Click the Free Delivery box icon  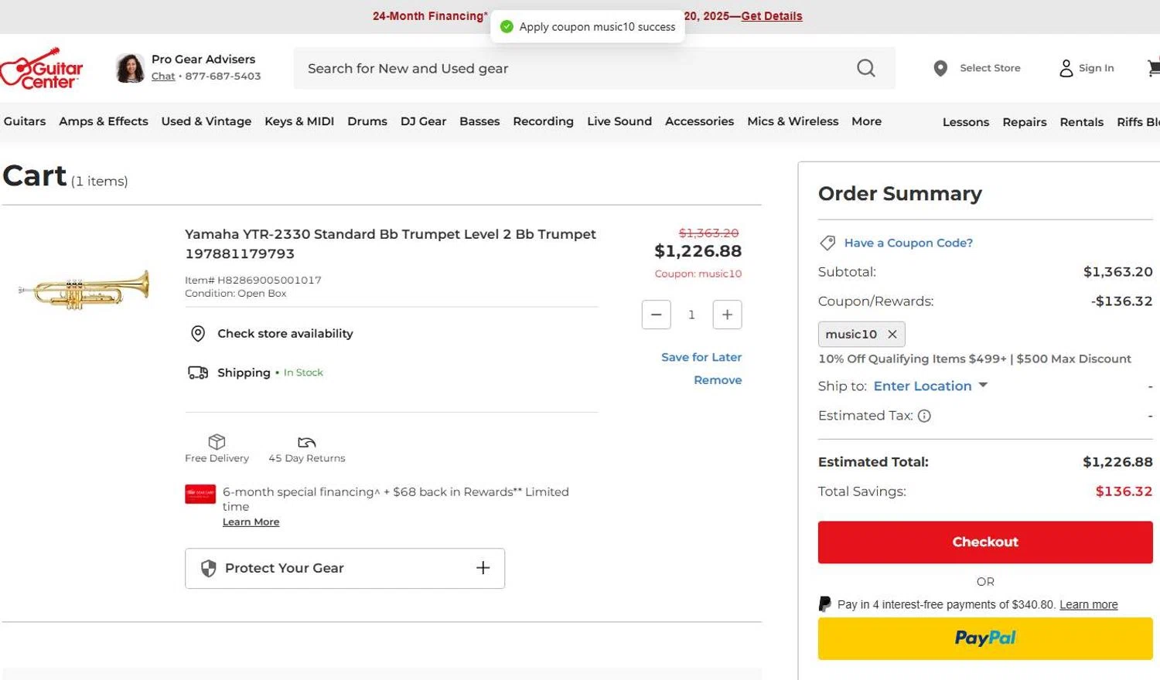(x=217, y=441)
